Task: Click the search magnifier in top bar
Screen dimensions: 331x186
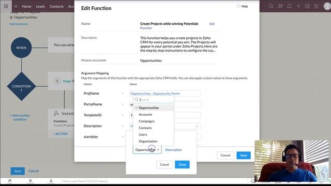Action: 271,6
